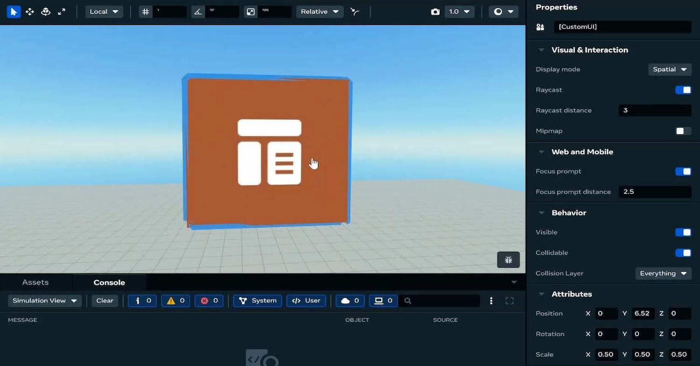Open the Relative snapping dropdown
Viewport: 700px width, 366px height.
tap(320, 12)
